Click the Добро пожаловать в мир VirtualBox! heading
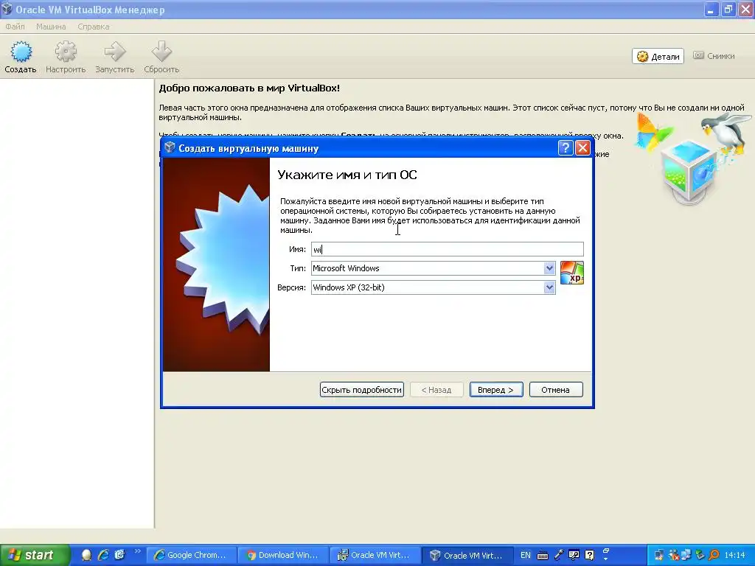 [x=249, y=88]
